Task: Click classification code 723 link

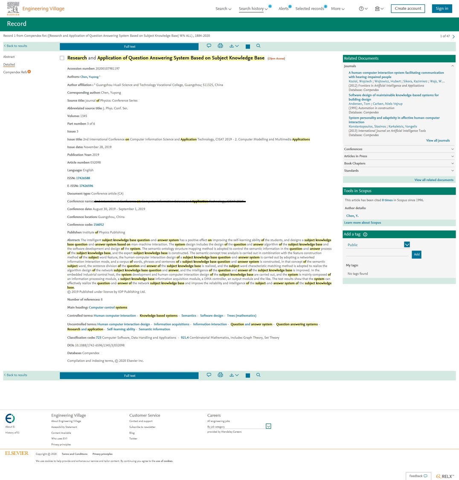Action: coord(99,337)
